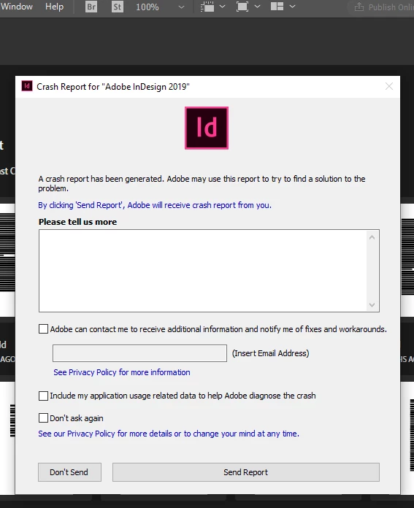Viewport: 414px width, 508px height.
Task: Close the Crash Report dialog
Action: [389, 86]
